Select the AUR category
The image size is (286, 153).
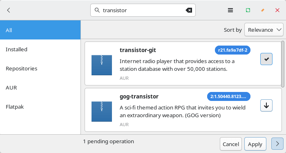point(40,87)
